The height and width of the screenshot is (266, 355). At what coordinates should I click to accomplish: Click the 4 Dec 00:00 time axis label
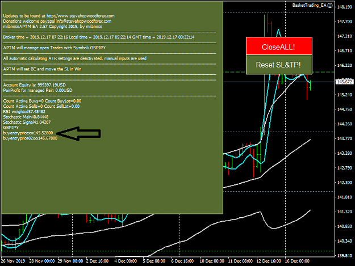point(126,261)
